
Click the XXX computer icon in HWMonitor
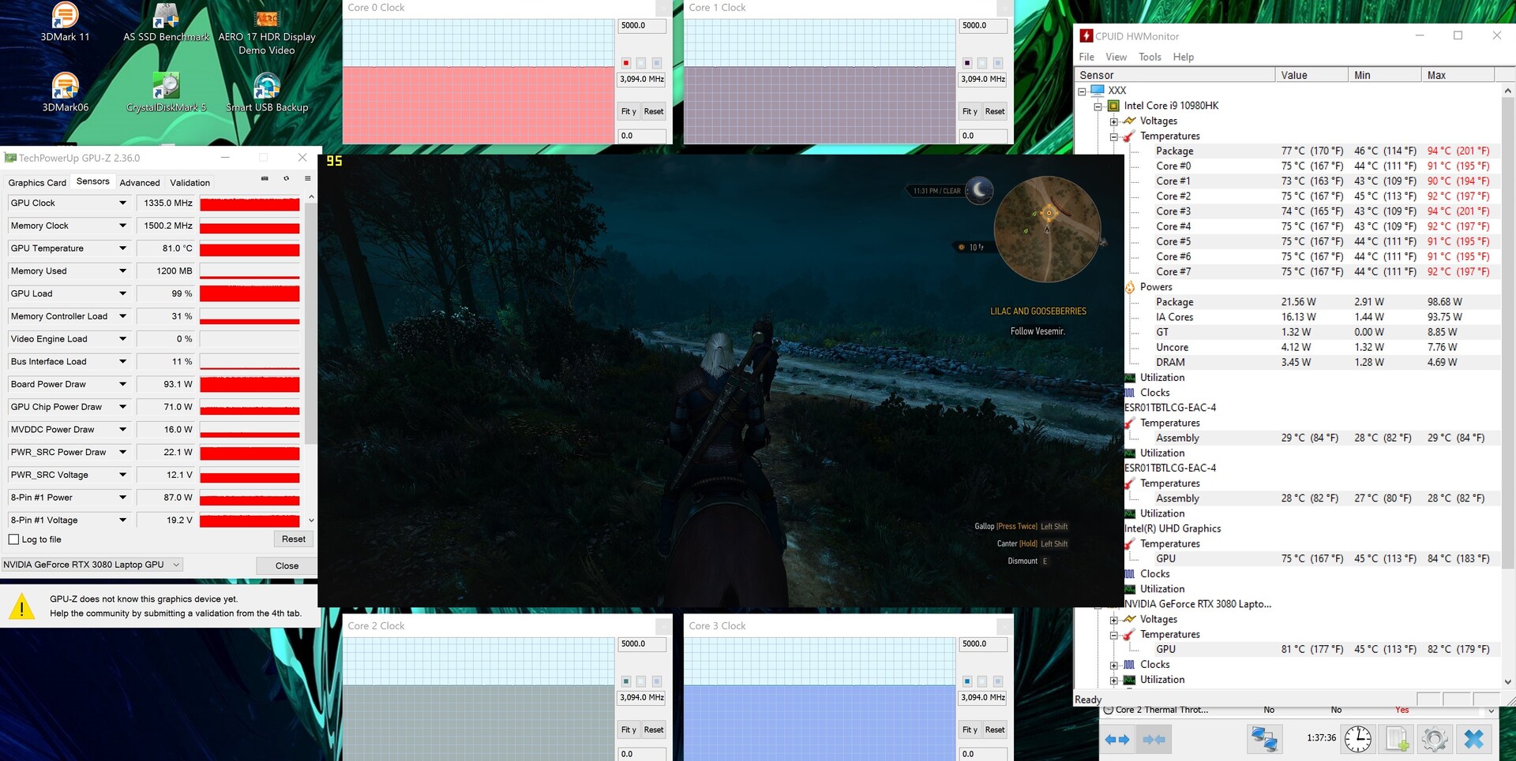click(1098, 91)
